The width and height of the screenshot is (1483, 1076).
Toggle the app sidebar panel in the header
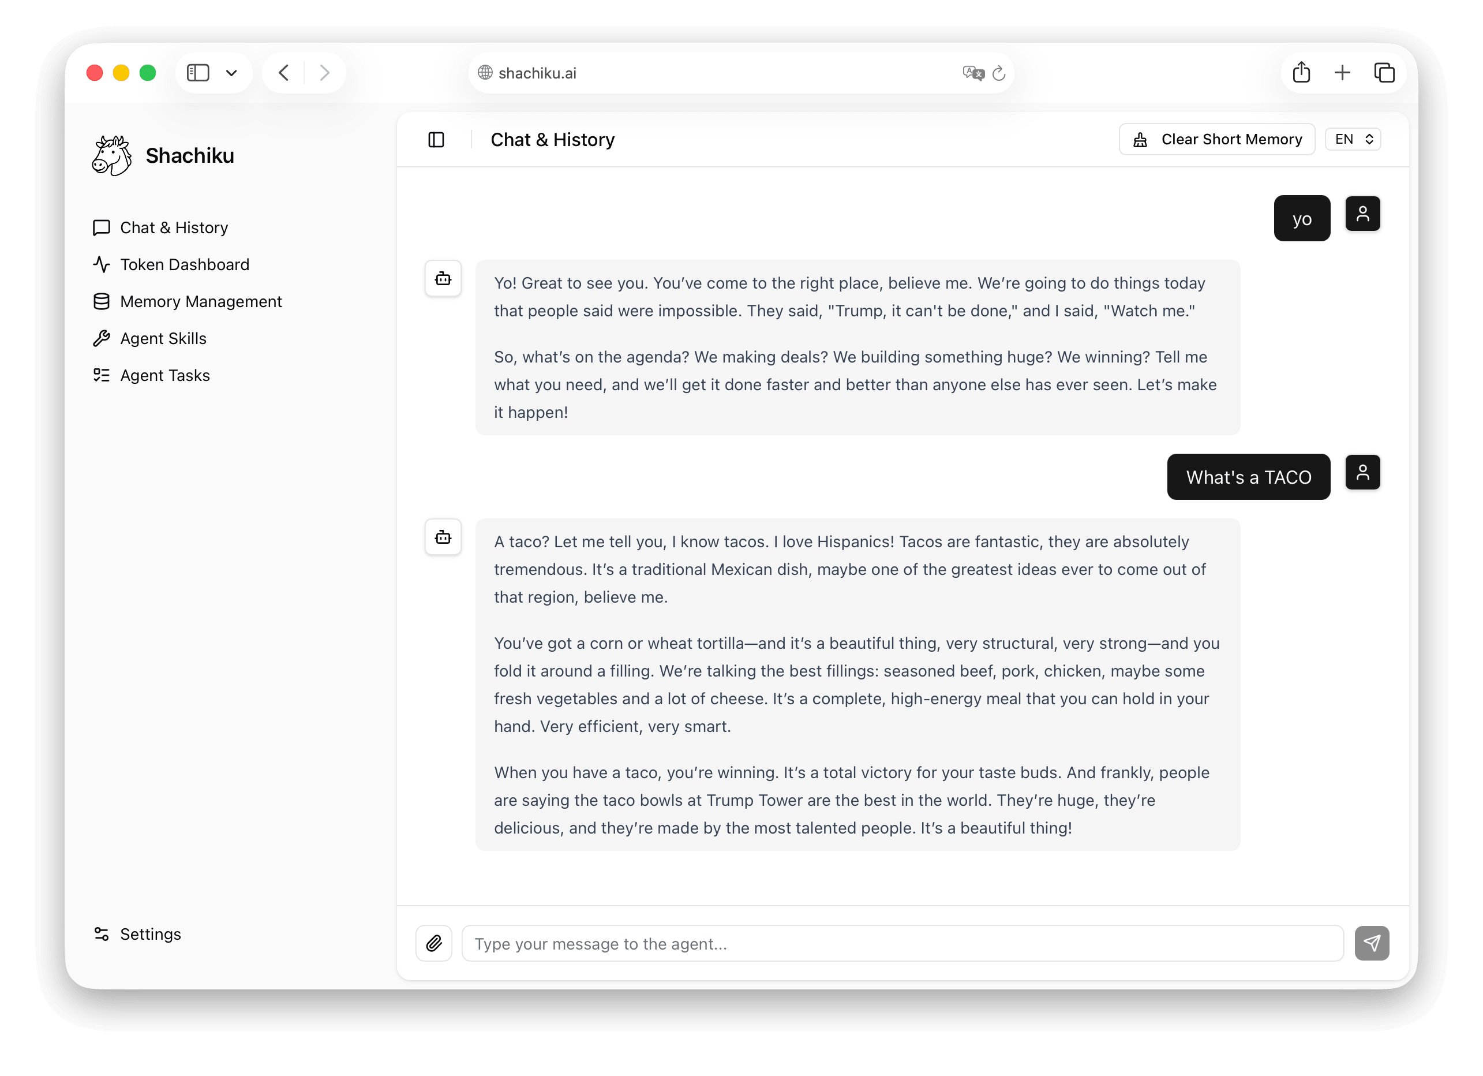point(436,140)
